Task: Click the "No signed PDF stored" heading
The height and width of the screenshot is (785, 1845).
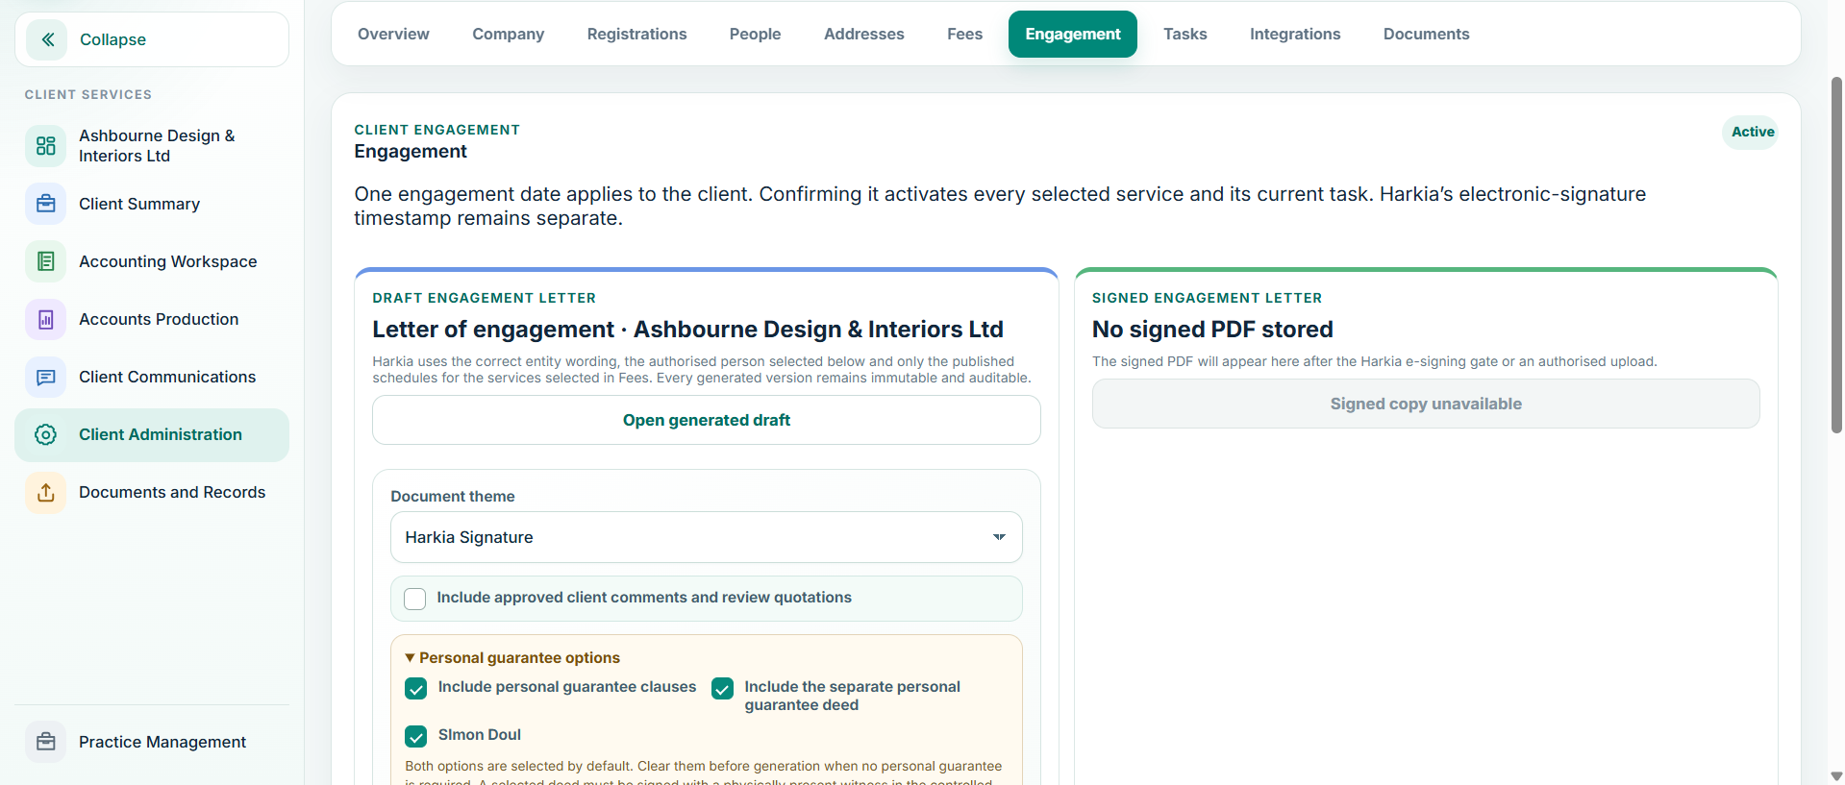Action: pyautogui.click(x=1211, y=330)
